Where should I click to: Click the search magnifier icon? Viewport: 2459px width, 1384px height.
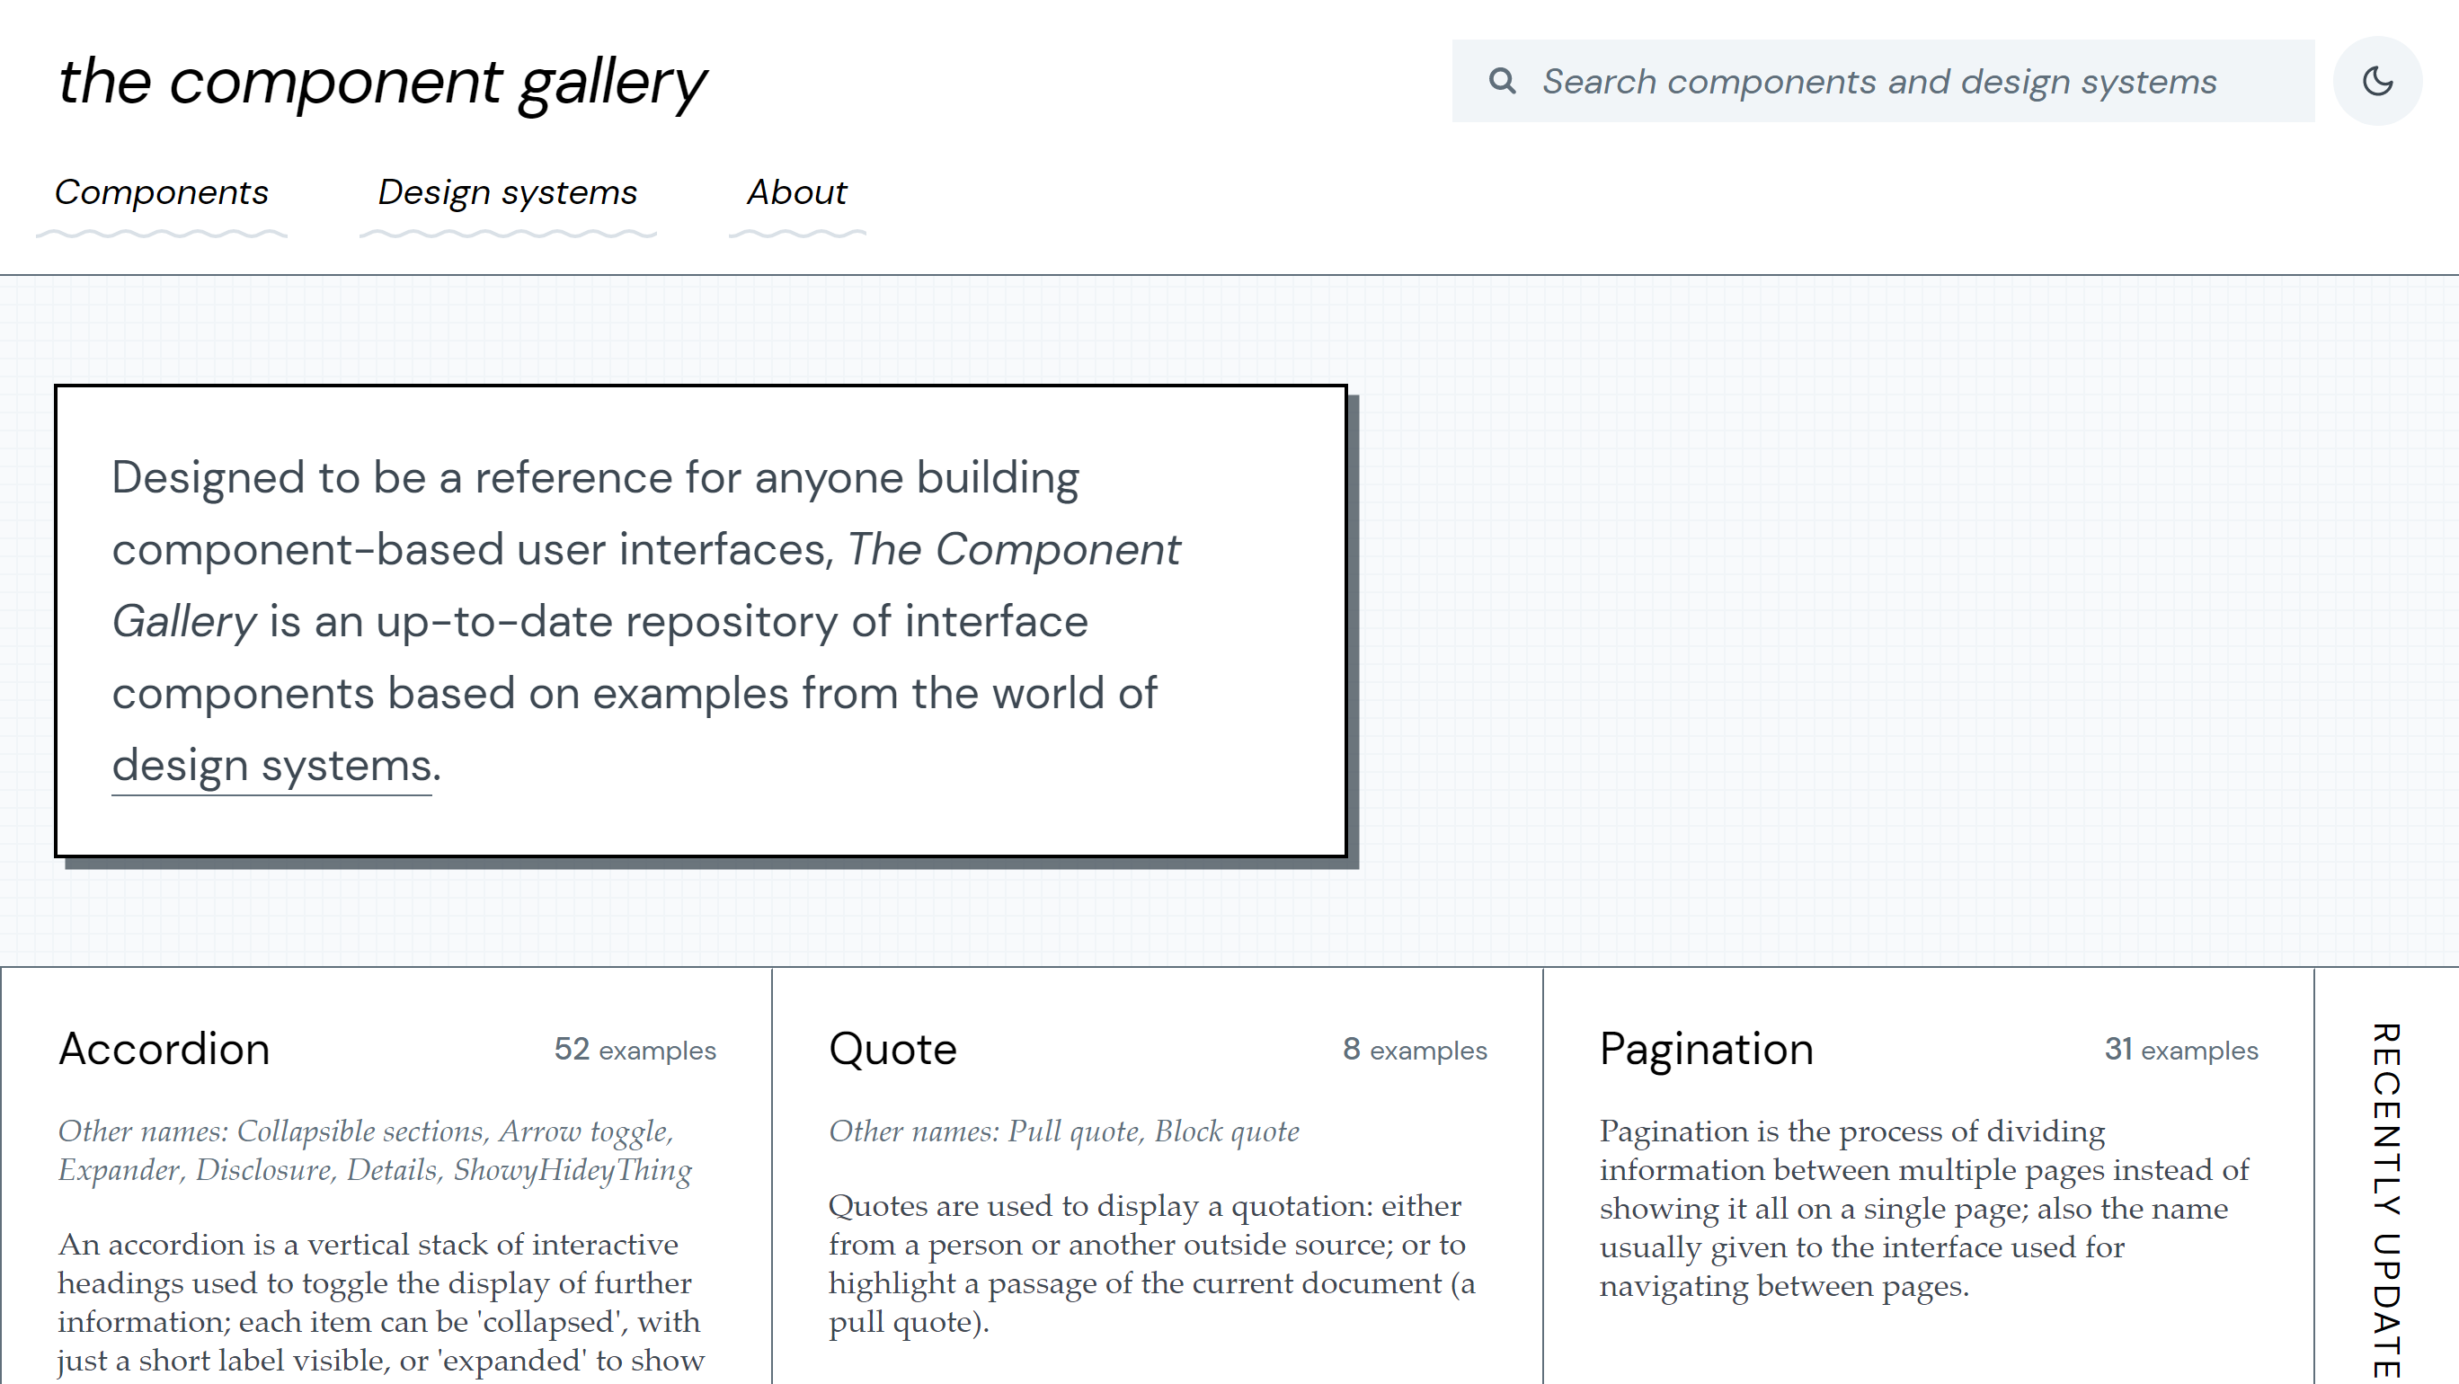tap(1502, 81)
